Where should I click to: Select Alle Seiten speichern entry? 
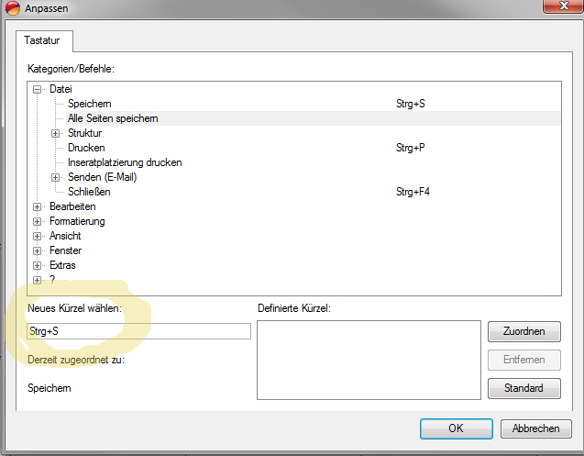[x=113, y=118]
